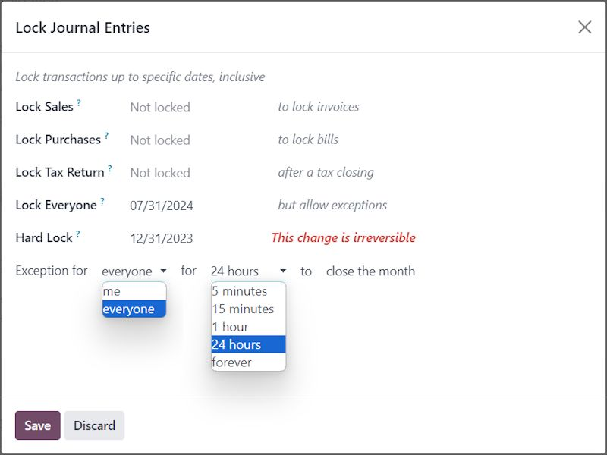Edit the Lock Everyone date 07/31/2024
Viewport: 607px width, 455px height.
(x=162, y=206)
